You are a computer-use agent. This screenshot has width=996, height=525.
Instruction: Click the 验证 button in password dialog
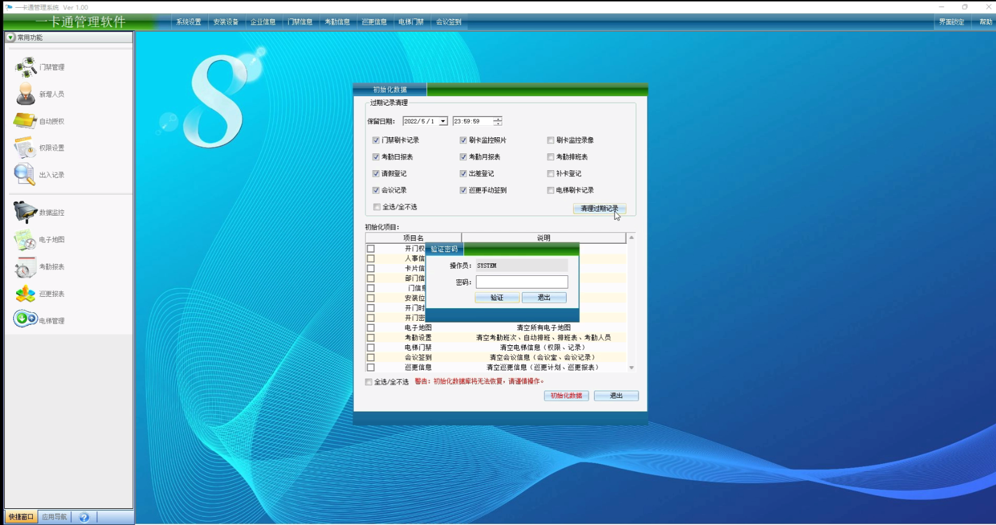497,297
